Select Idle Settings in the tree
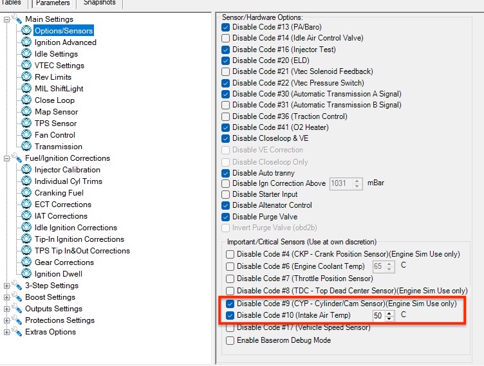484x366 pixels. [x=56, y=54]
